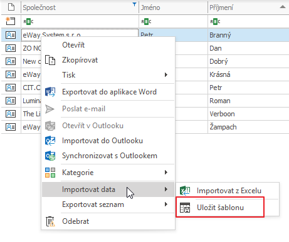Image resolution: width=289 pixels, height=242 pixels.
Task: Choose Uložit šablonu in submenu
Action: tap(228, 208)
